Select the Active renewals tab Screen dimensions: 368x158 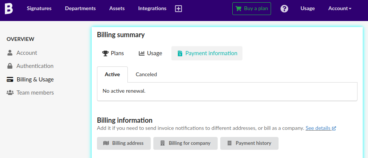point(112,74)
